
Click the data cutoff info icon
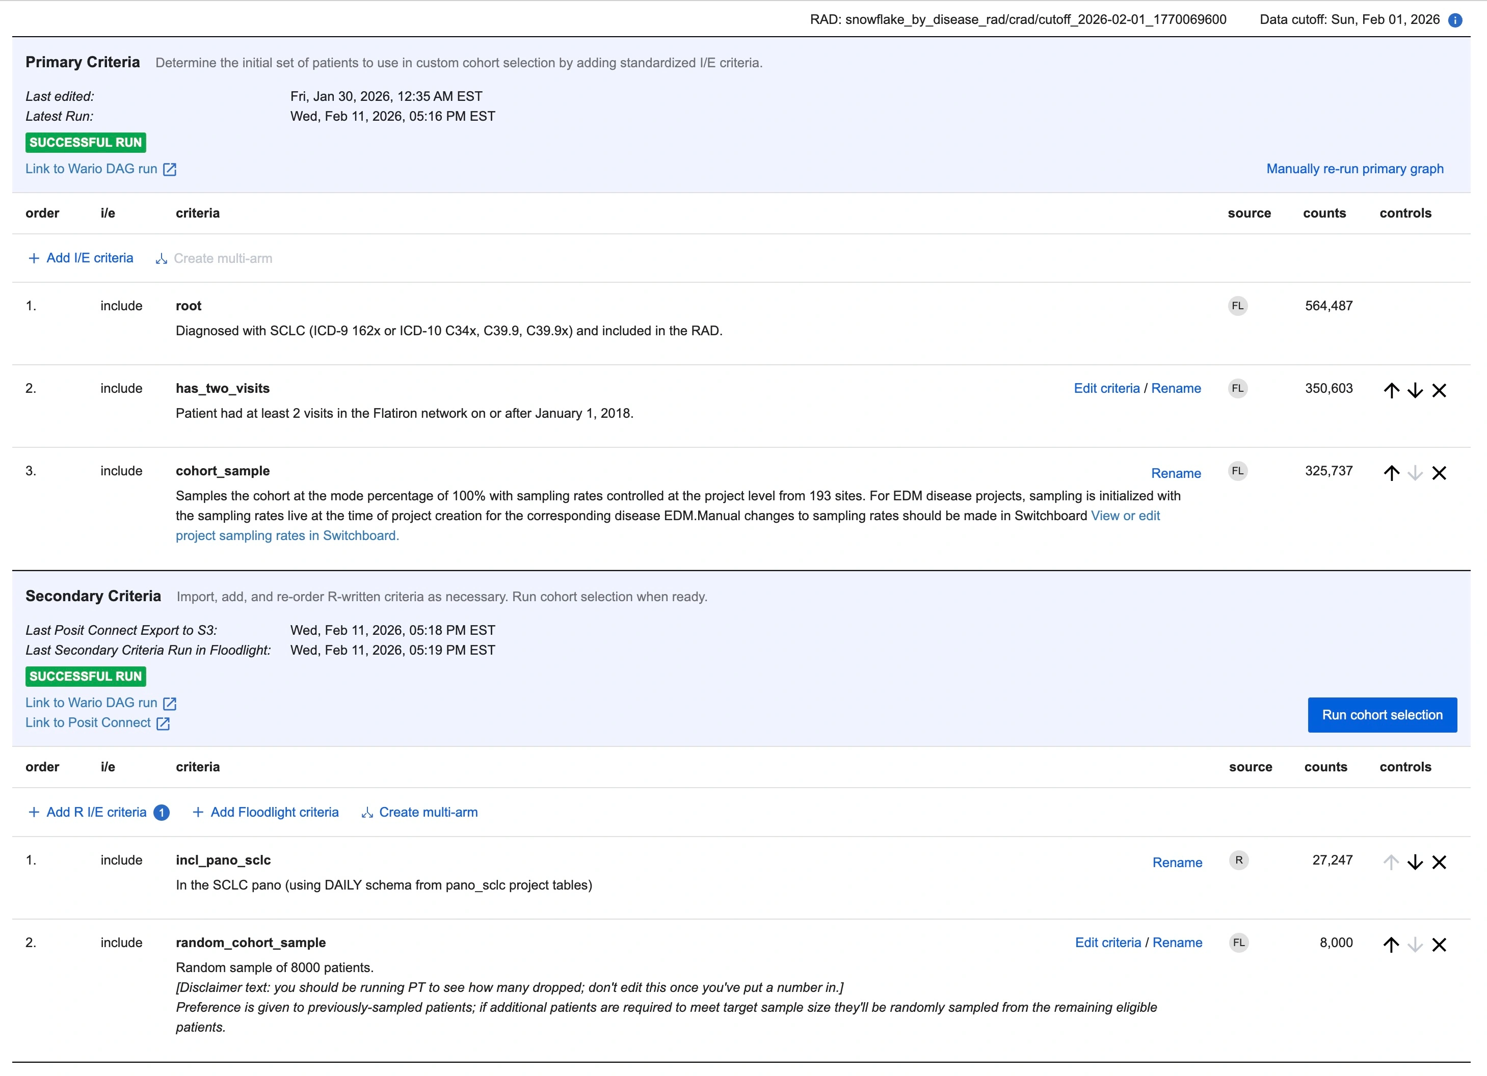point(1455,20)
